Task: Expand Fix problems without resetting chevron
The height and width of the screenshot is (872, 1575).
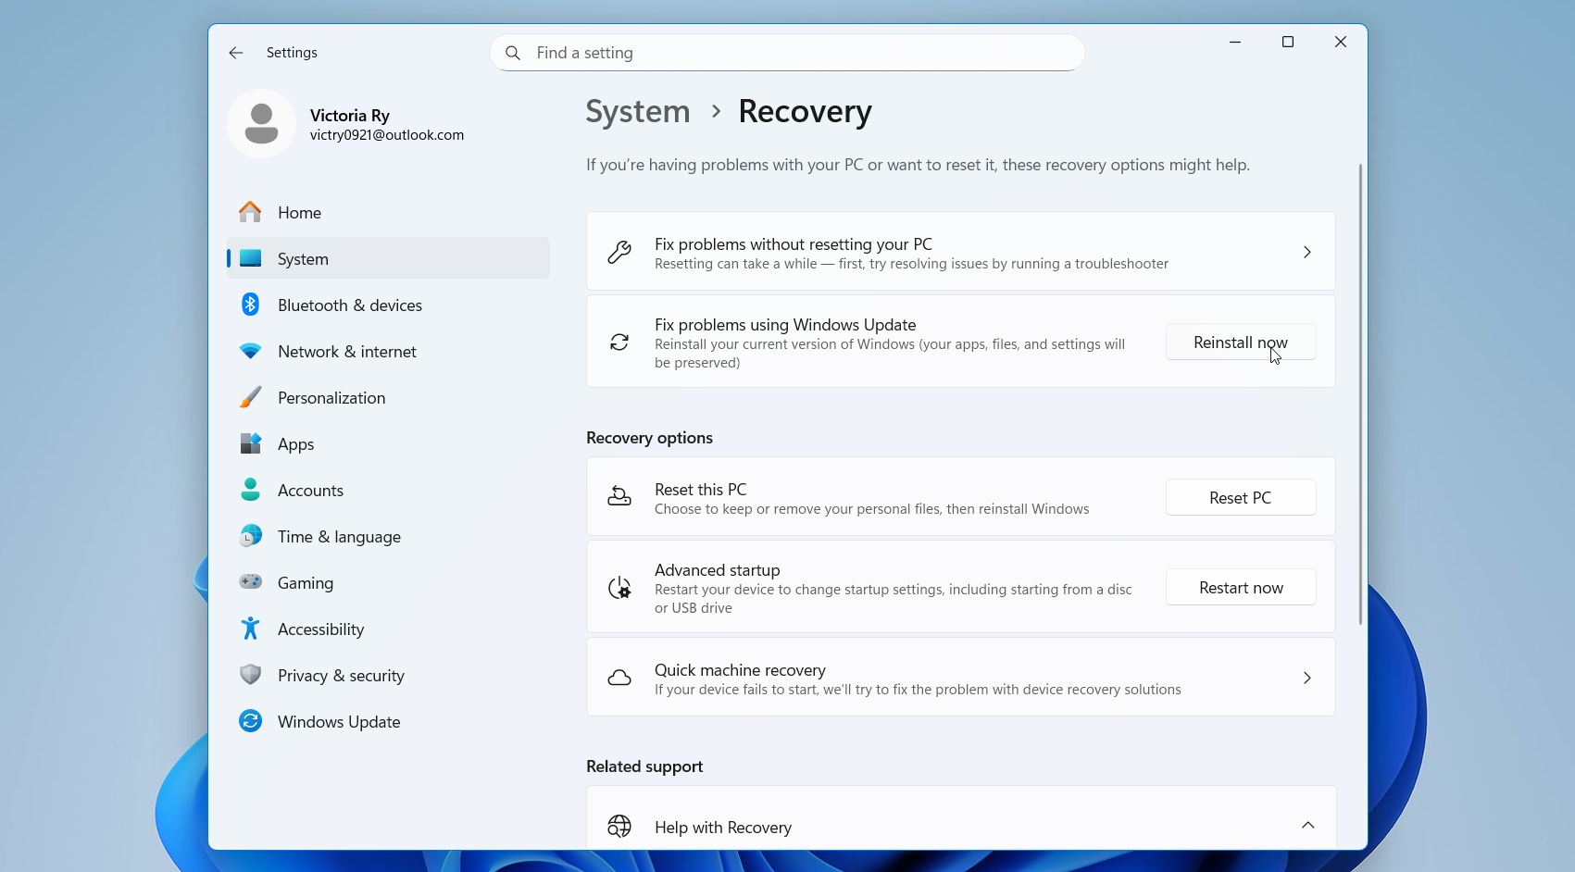Action: point(1306,252)
